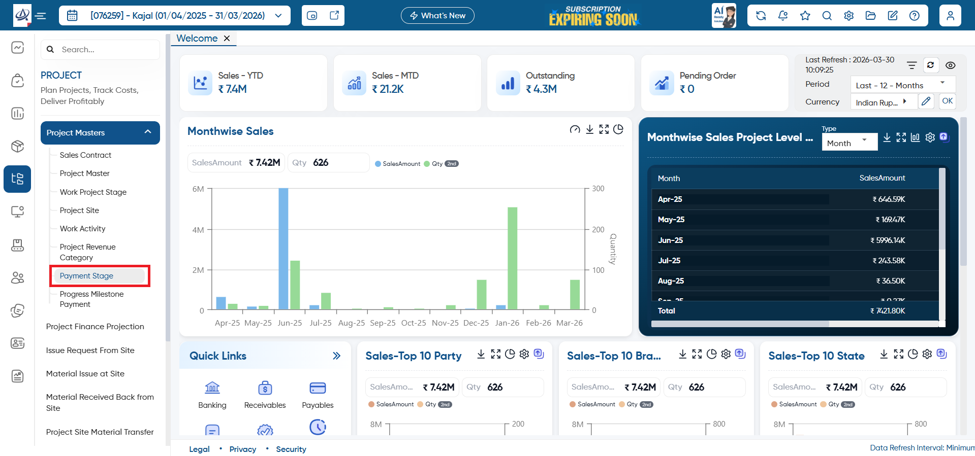This screenshot has height=456, width=975.
Task: Open settings gear of Sales-Top 10 State
Action: (x=927, y=354)
